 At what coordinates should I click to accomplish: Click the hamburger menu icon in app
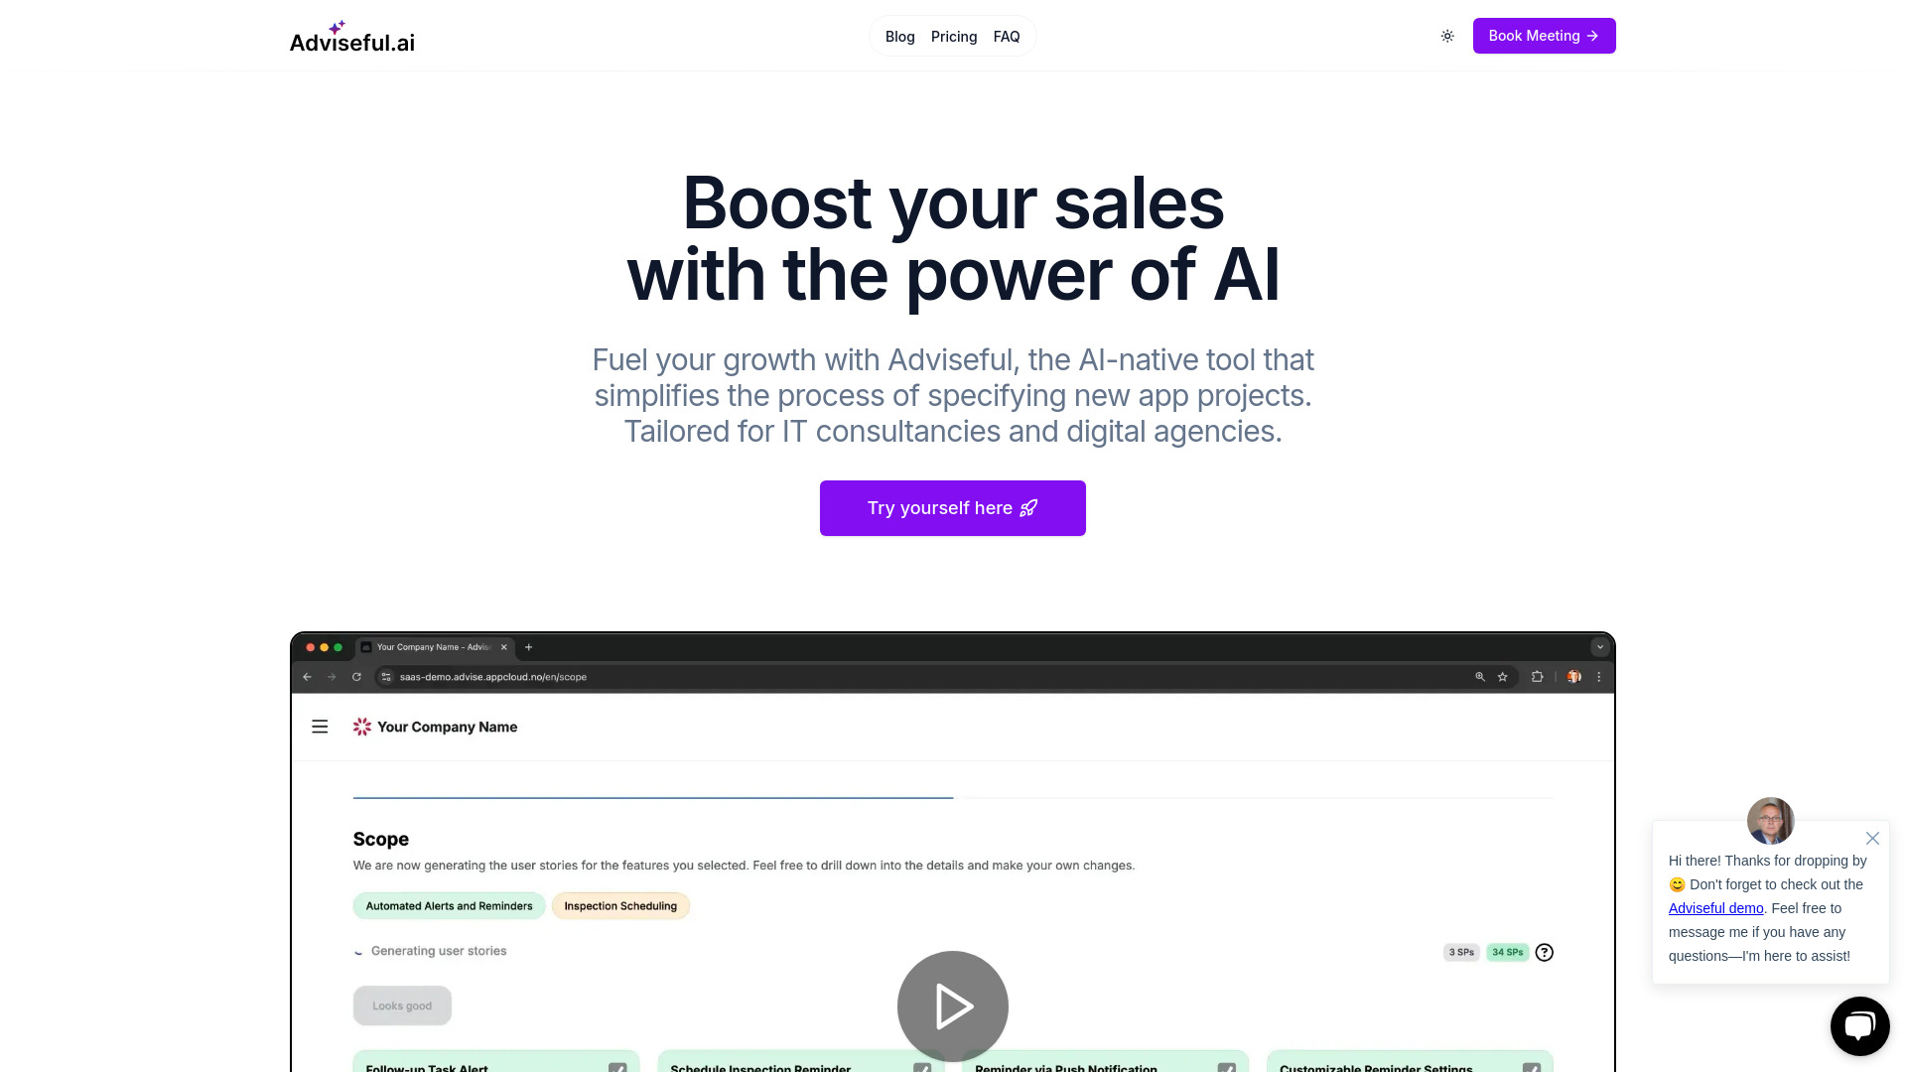[x=320, y=727]
